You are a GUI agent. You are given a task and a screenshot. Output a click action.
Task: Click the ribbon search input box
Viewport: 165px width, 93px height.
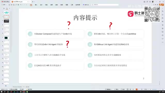[105, 5]
